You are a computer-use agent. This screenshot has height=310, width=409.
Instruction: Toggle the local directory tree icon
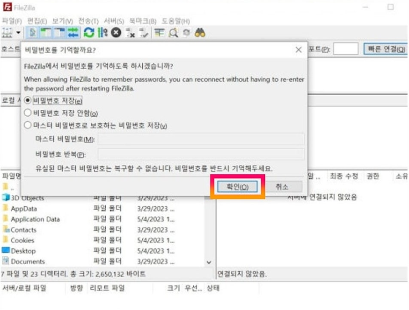[x=46, y=33]
